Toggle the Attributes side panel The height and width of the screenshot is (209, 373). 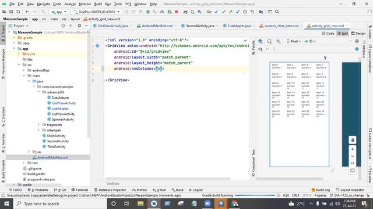point(364,49)
